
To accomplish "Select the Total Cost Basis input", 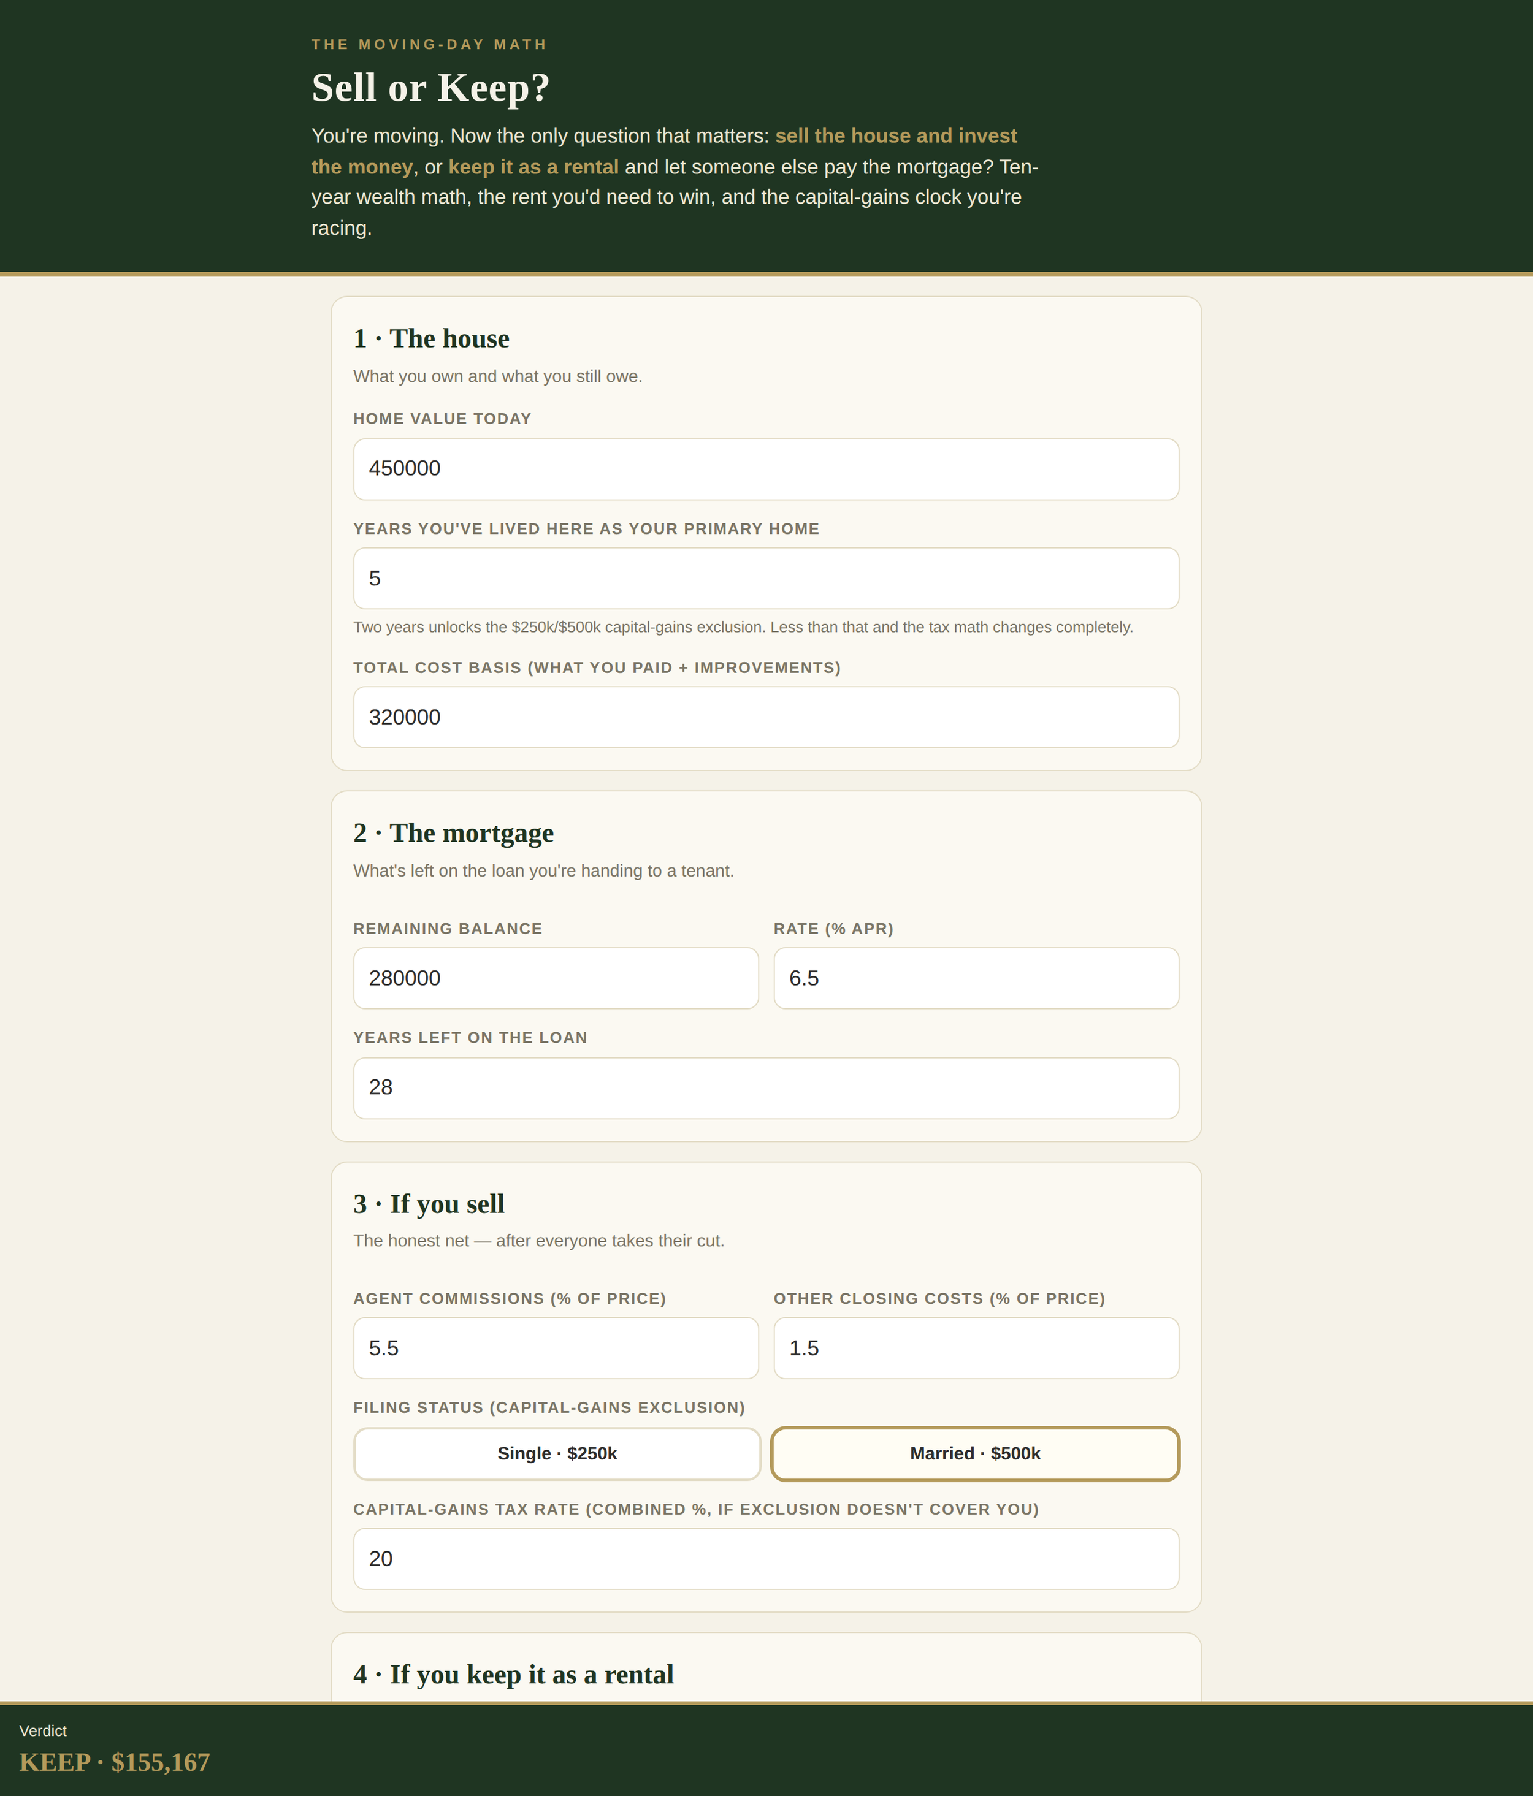I will (x=766, y=717).
